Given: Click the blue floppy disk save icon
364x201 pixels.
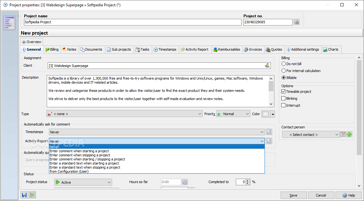Looking at the screenshot, I should pos(24,195).
